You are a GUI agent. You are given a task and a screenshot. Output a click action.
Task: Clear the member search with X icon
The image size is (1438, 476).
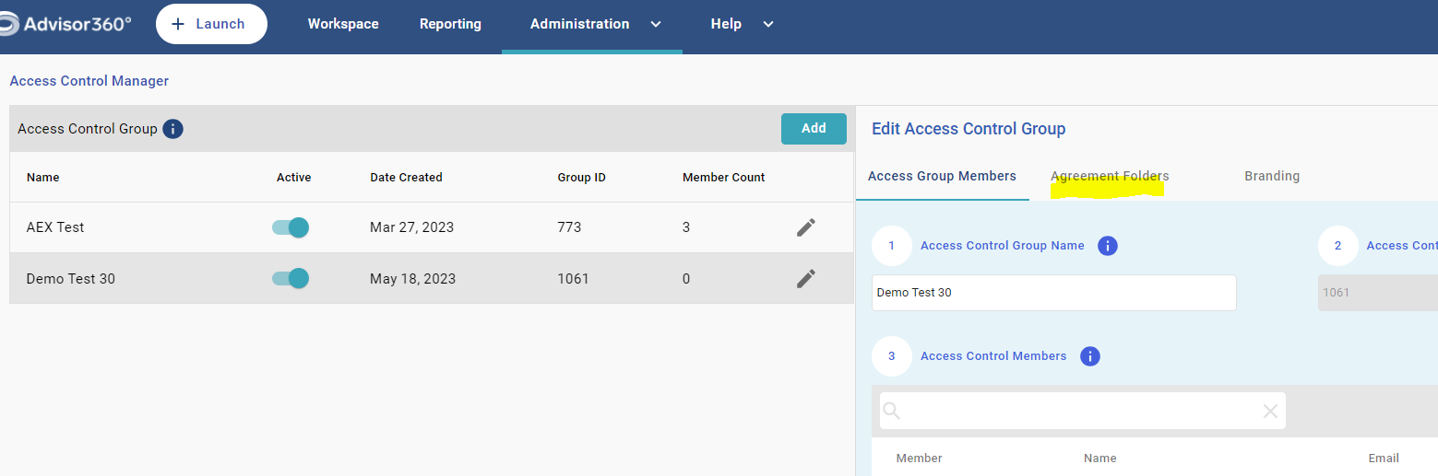1270,412
